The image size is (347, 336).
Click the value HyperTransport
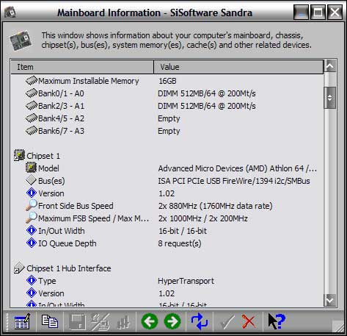(186, 281)
